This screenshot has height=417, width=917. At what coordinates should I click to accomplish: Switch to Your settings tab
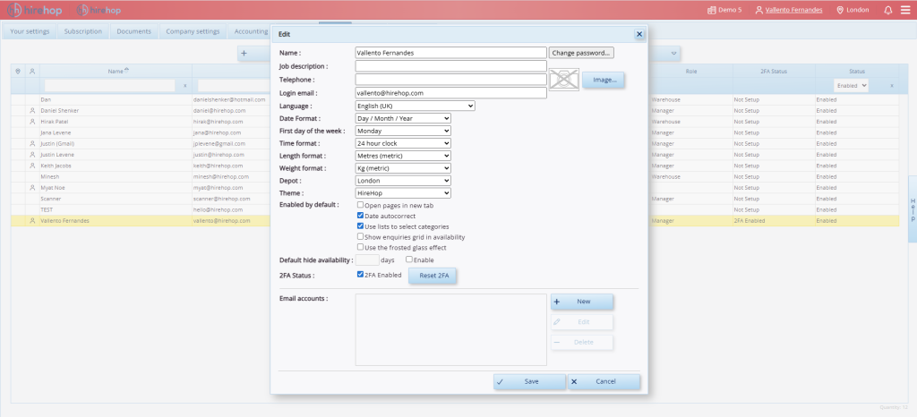30,31
